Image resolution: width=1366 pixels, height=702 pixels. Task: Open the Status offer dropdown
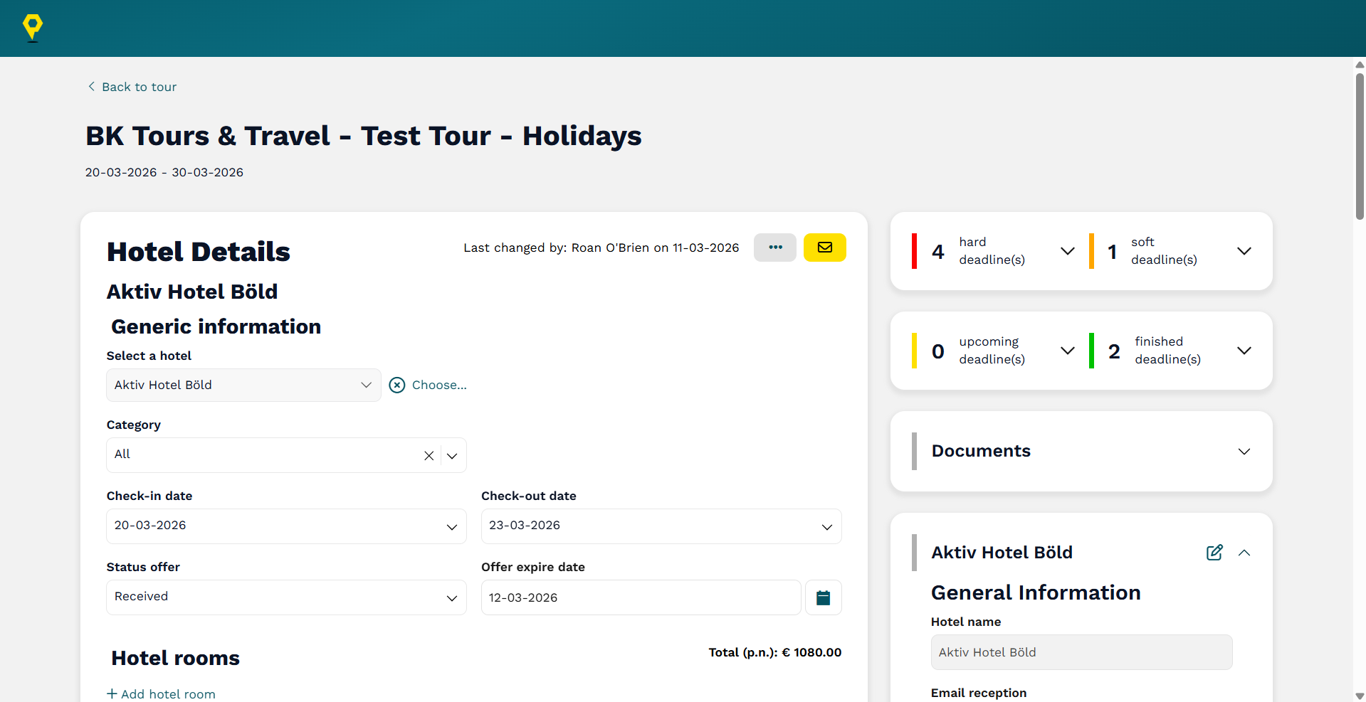[286, 597]
